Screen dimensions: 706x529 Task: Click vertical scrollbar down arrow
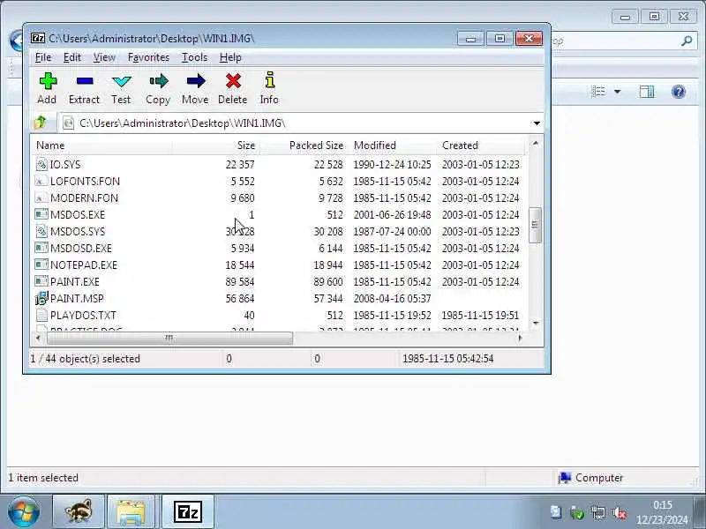click(x=536, y=323)
